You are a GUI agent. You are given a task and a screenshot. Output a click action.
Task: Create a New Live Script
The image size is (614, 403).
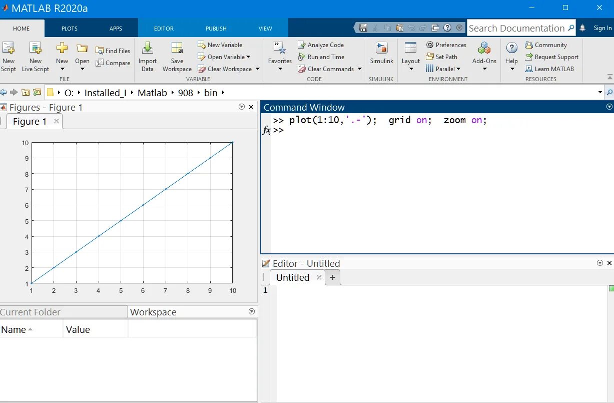tap(36, 57)
